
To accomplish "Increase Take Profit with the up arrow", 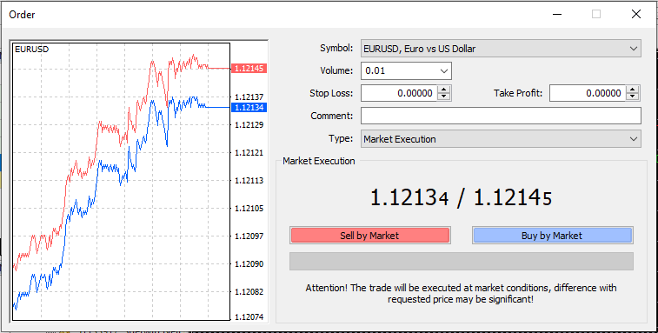I will coord(633,90).
